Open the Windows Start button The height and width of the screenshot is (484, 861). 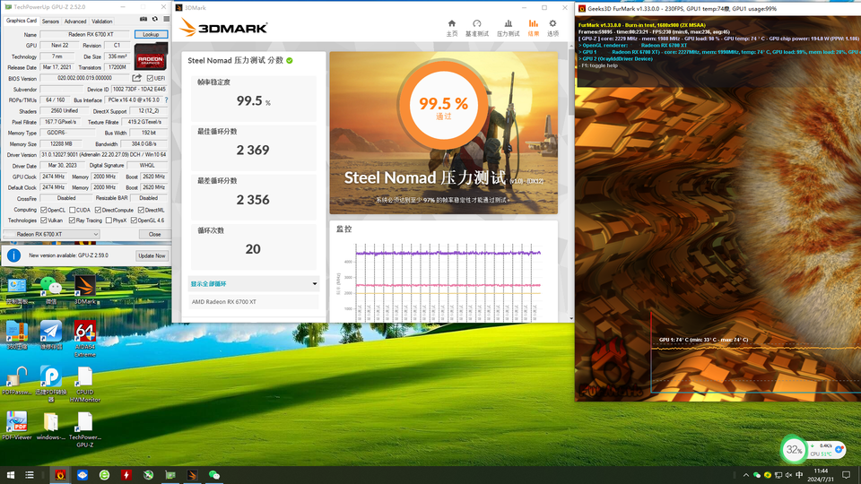pos(11,475)
